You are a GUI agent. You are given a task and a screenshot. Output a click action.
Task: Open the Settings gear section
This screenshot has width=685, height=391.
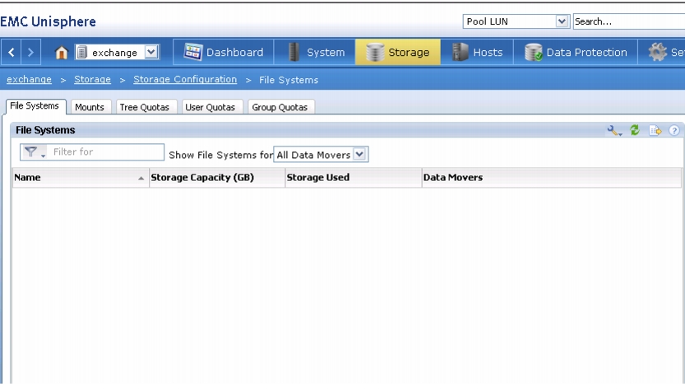pyautogui.click(x=661, y=52)
